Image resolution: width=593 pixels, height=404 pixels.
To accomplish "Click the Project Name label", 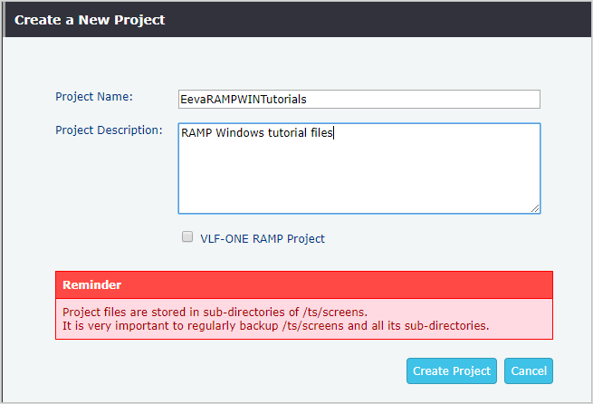I will click(x=94, y=97).
